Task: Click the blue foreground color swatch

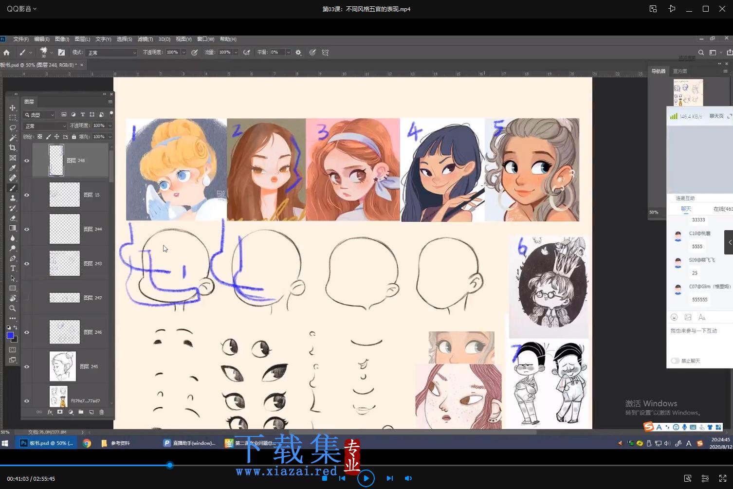Action: click(x=10, y=336)
